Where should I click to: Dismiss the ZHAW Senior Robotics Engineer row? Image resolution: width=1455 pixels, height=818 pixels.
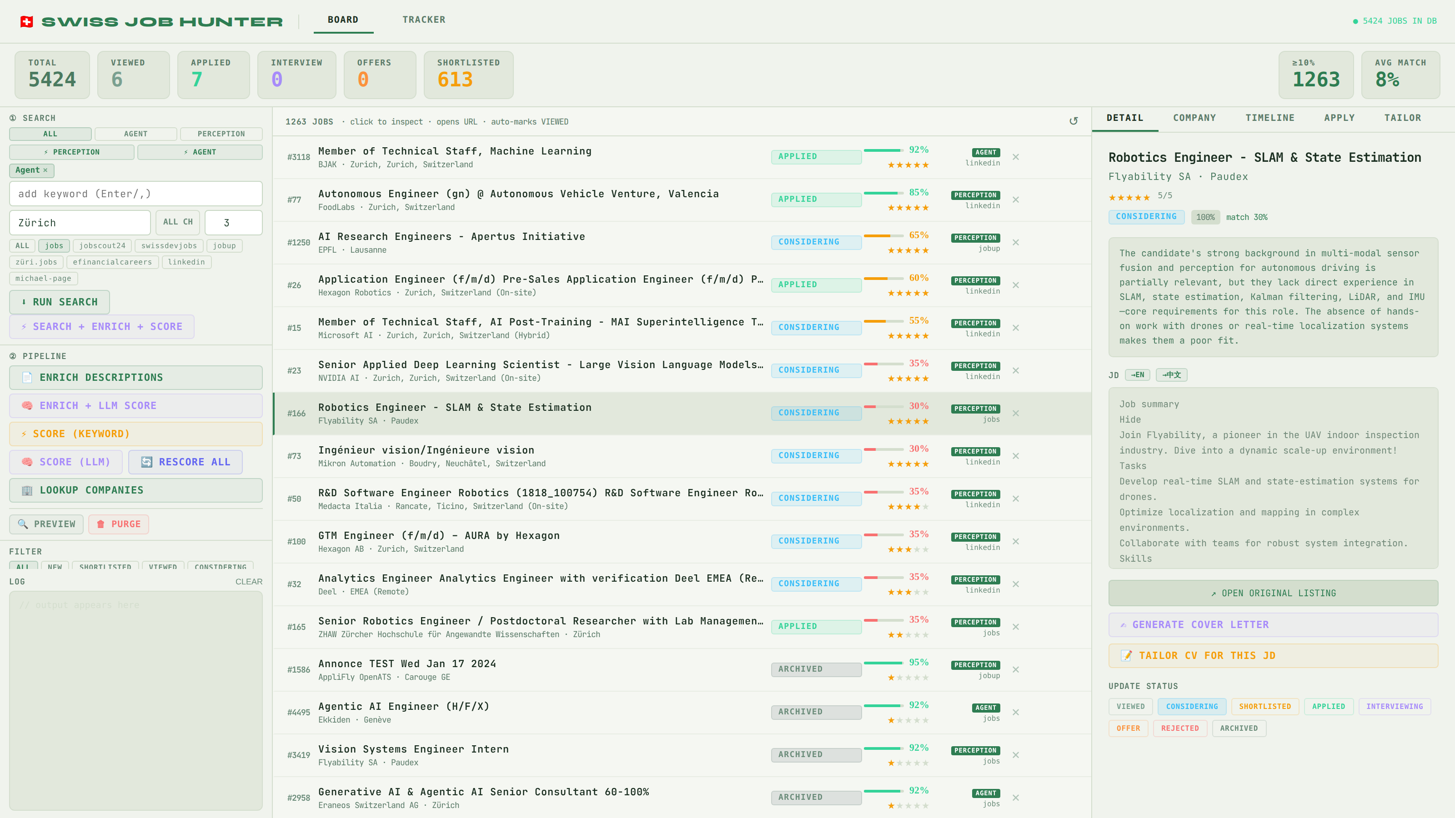pos(1016,627)
